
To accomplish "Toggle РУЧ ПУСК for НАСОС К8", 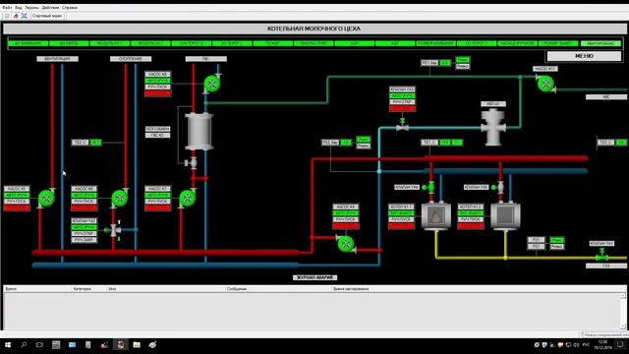I will click(158, 88).
